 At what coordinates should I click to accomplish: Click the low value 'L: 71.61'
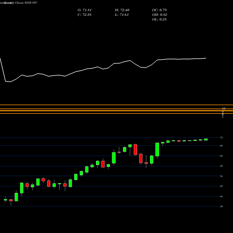122,15
